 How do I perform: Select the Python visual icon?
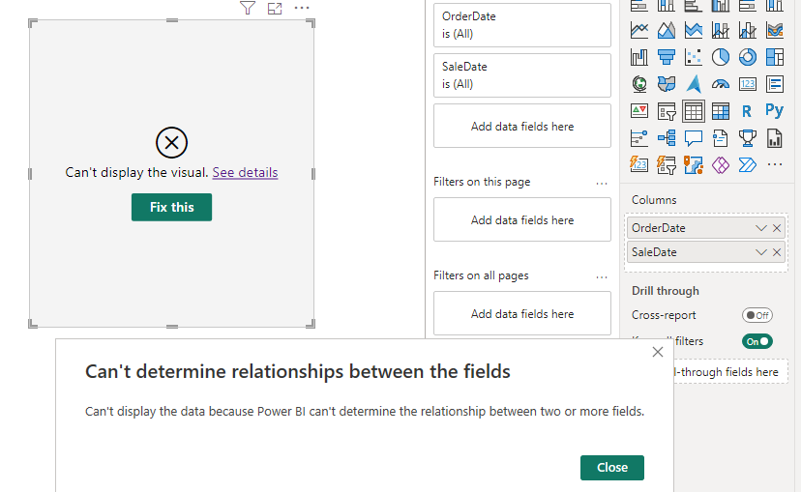(775, 110)
